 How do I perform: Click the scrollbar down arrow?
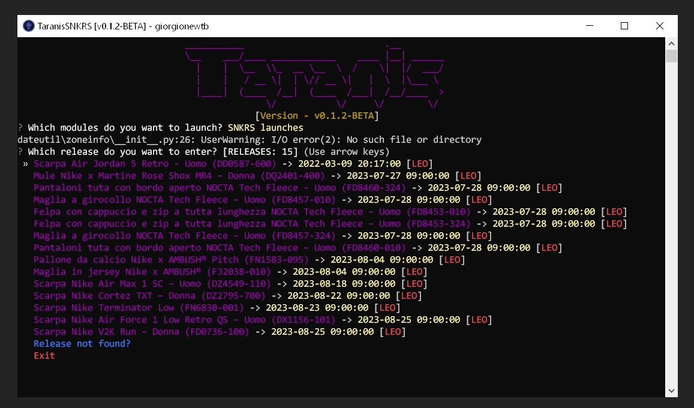[x=671, y=391]
